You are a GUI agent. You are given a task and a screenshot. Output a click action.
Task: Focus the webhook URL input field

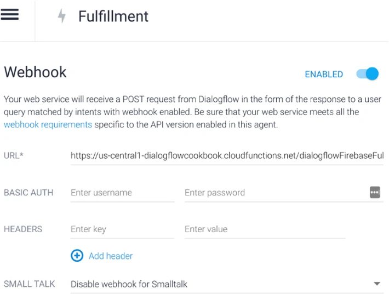pyautogui.click(x=227, y=155)
